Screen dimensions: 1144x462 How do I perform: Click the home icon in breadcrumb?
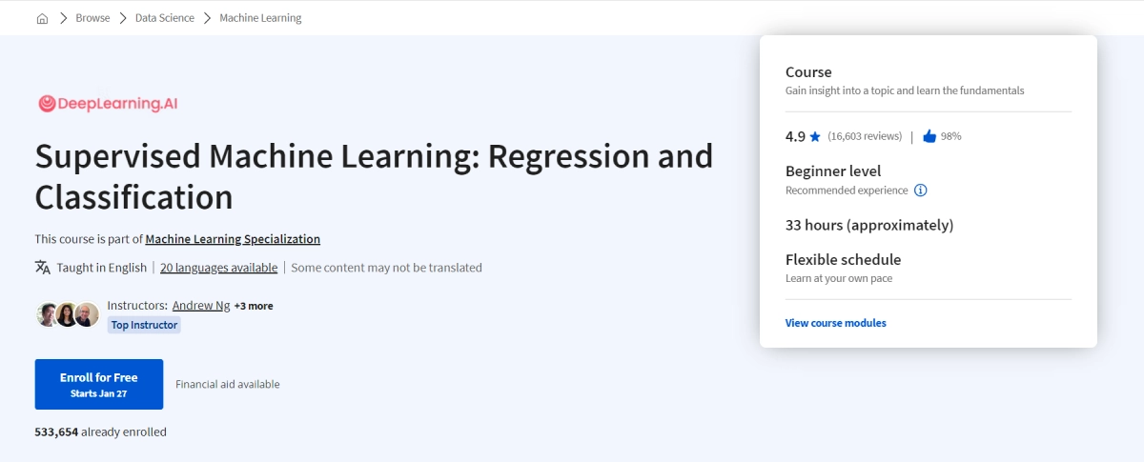pos(42,18)
